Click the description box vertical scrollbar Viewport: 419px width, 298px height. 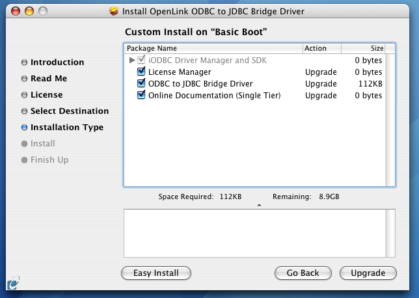click(x=390, y=234)
